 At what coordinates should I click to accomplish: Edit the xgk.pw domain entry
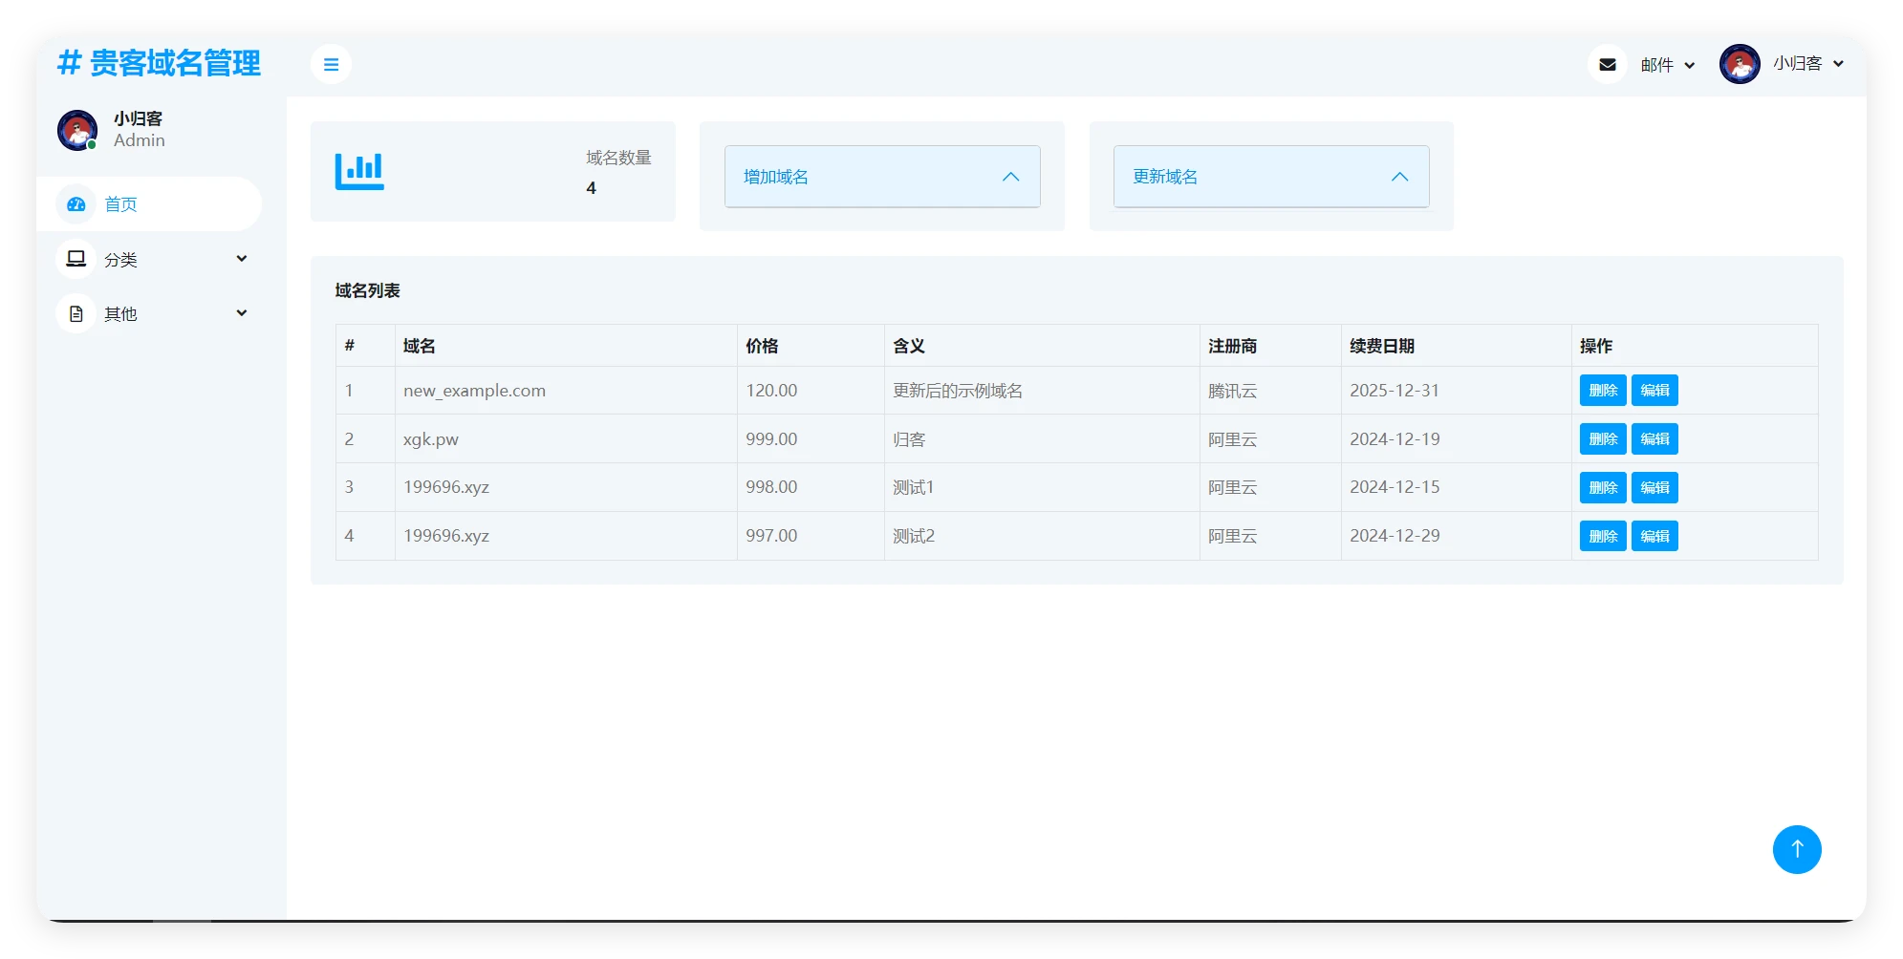[x=1654, y=439]
